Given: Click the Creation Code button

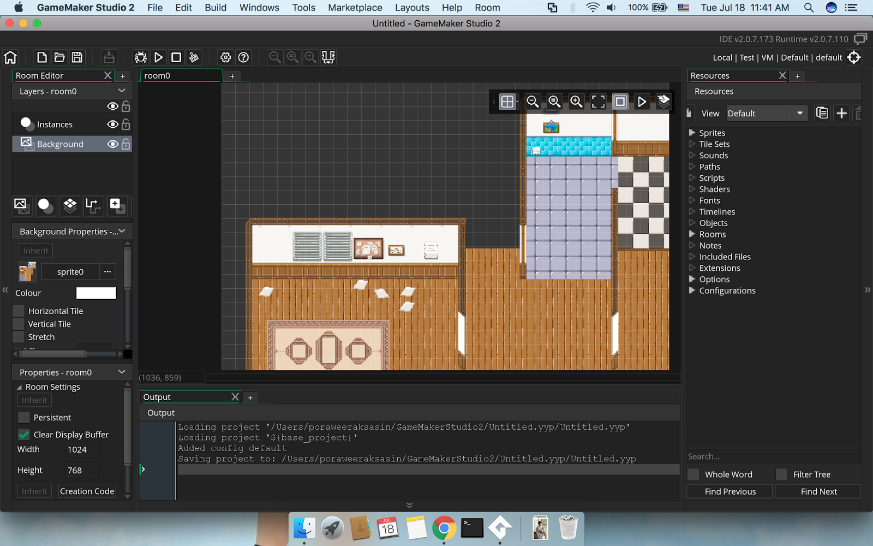Looking at the screenshot, I should point(87,491).
